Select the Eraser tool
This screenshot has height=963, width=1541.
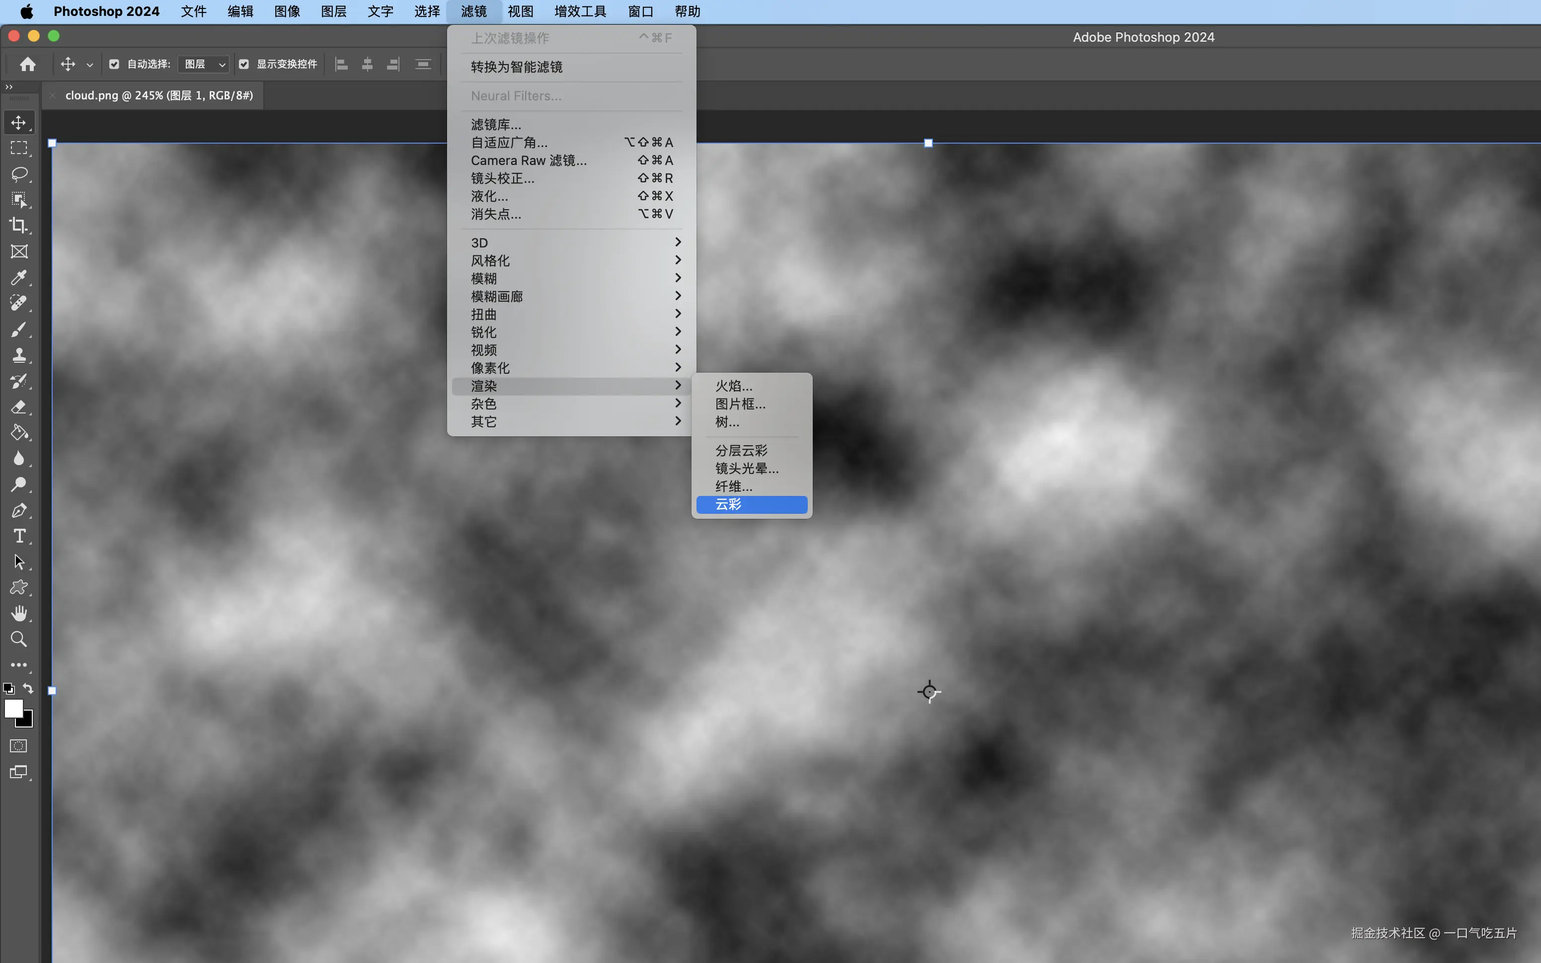[x=18, y=407]
